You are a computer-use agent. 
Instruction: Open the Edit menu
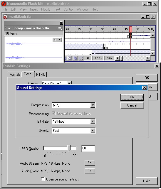tap(14, 9)
